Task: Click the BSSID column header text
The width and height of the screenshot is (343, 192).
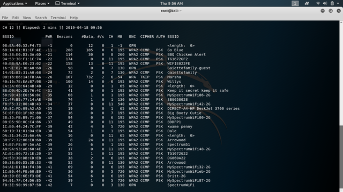Action: (x=8, y=37)
